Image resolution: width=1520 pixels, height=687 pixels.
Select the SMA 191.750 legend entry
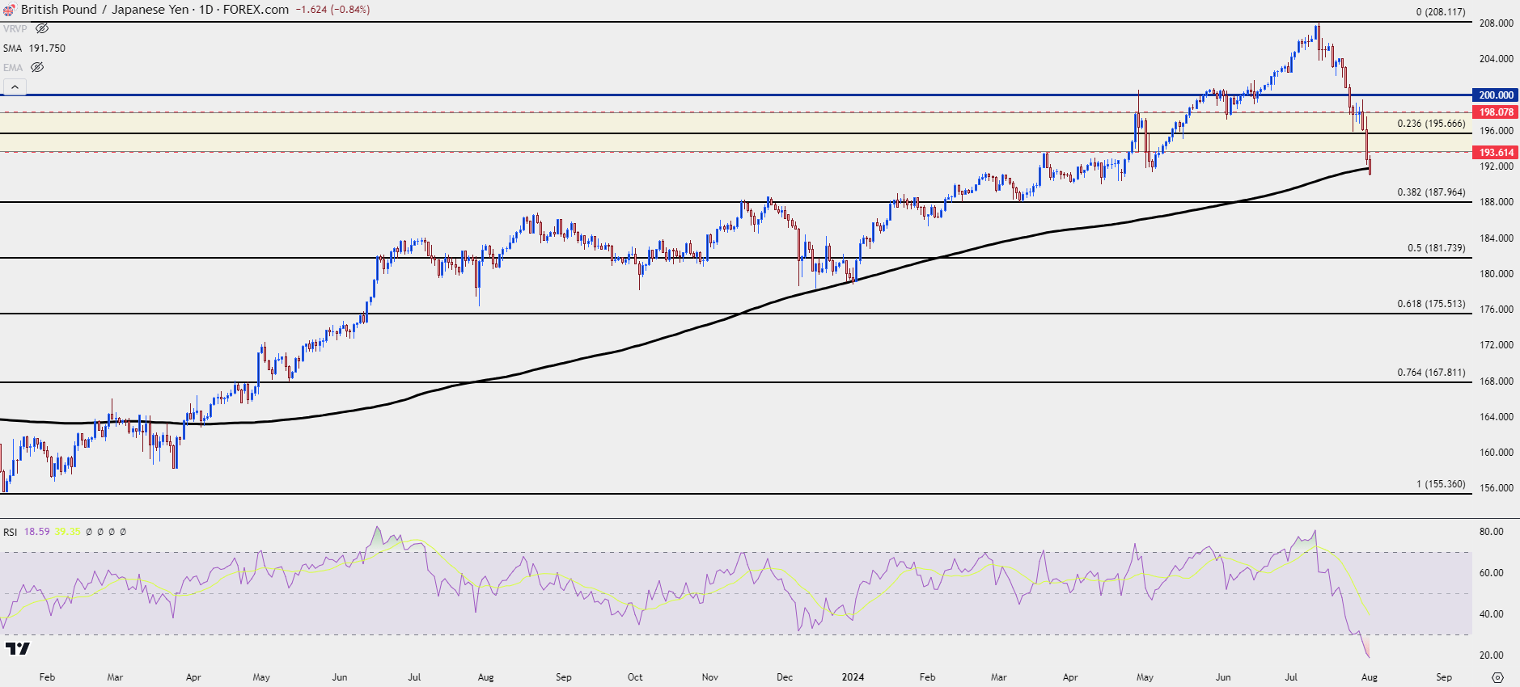point(34,48)
